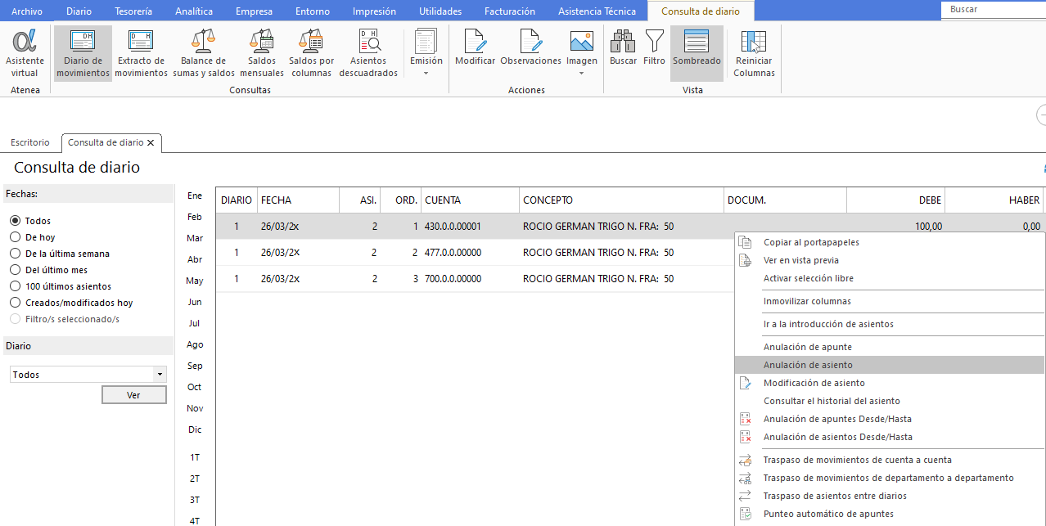Open the Utilidades ribbon tab

[x=440, y=11]
